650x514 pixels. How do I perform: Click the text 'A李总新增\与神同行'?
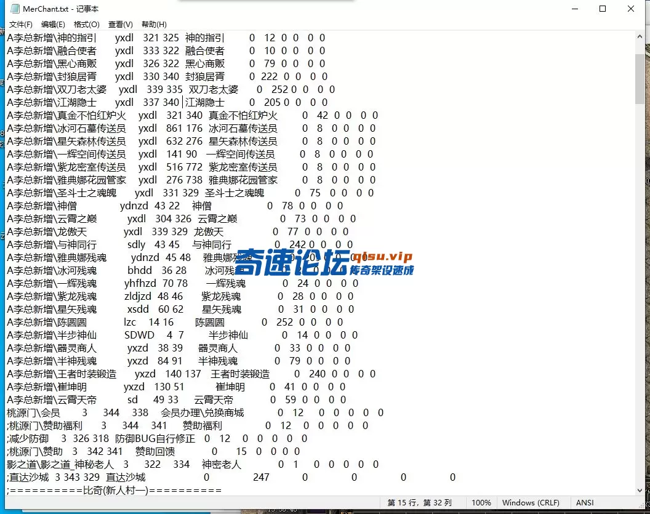pos(52,244)
